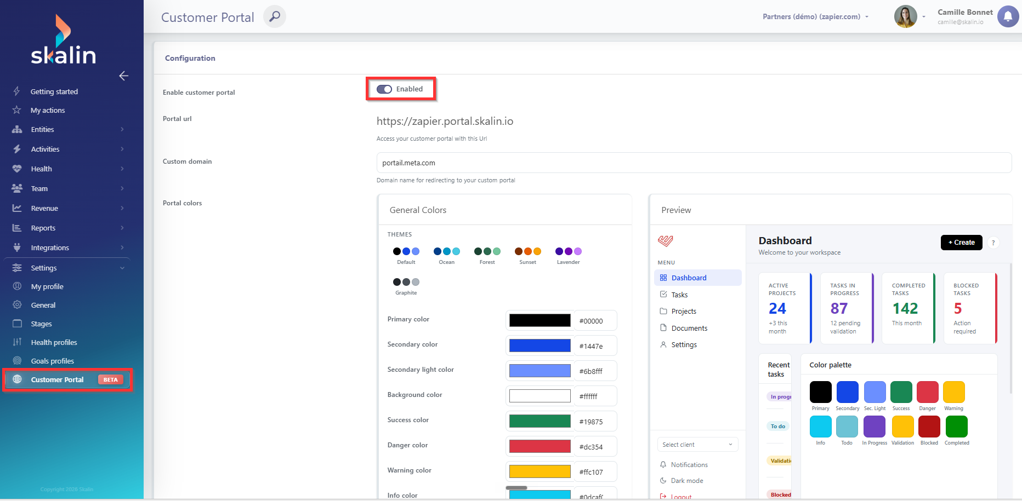Open the Select client dropdown
The height and width of the screenshot is (501, 1022).
point(697,445)
